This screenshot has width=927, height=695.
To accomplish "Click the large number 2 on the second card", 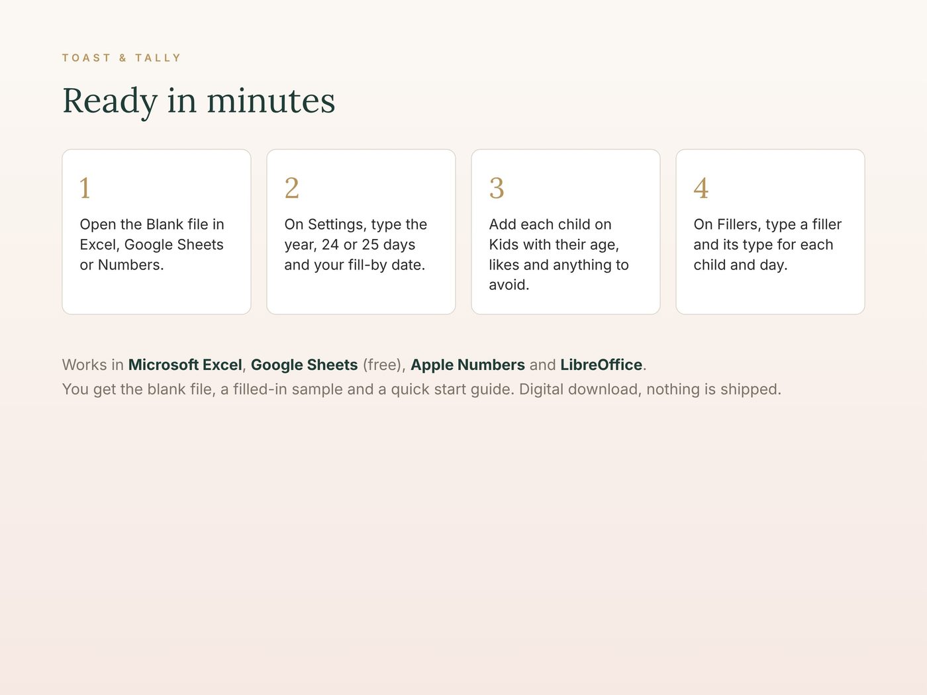I will click(x=292, y=188).
